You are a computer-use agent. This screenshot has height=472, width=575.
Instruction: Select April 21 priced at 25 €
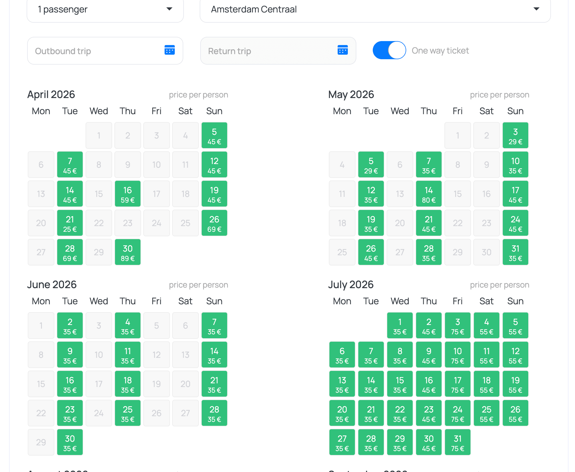(x=70, y=223)
